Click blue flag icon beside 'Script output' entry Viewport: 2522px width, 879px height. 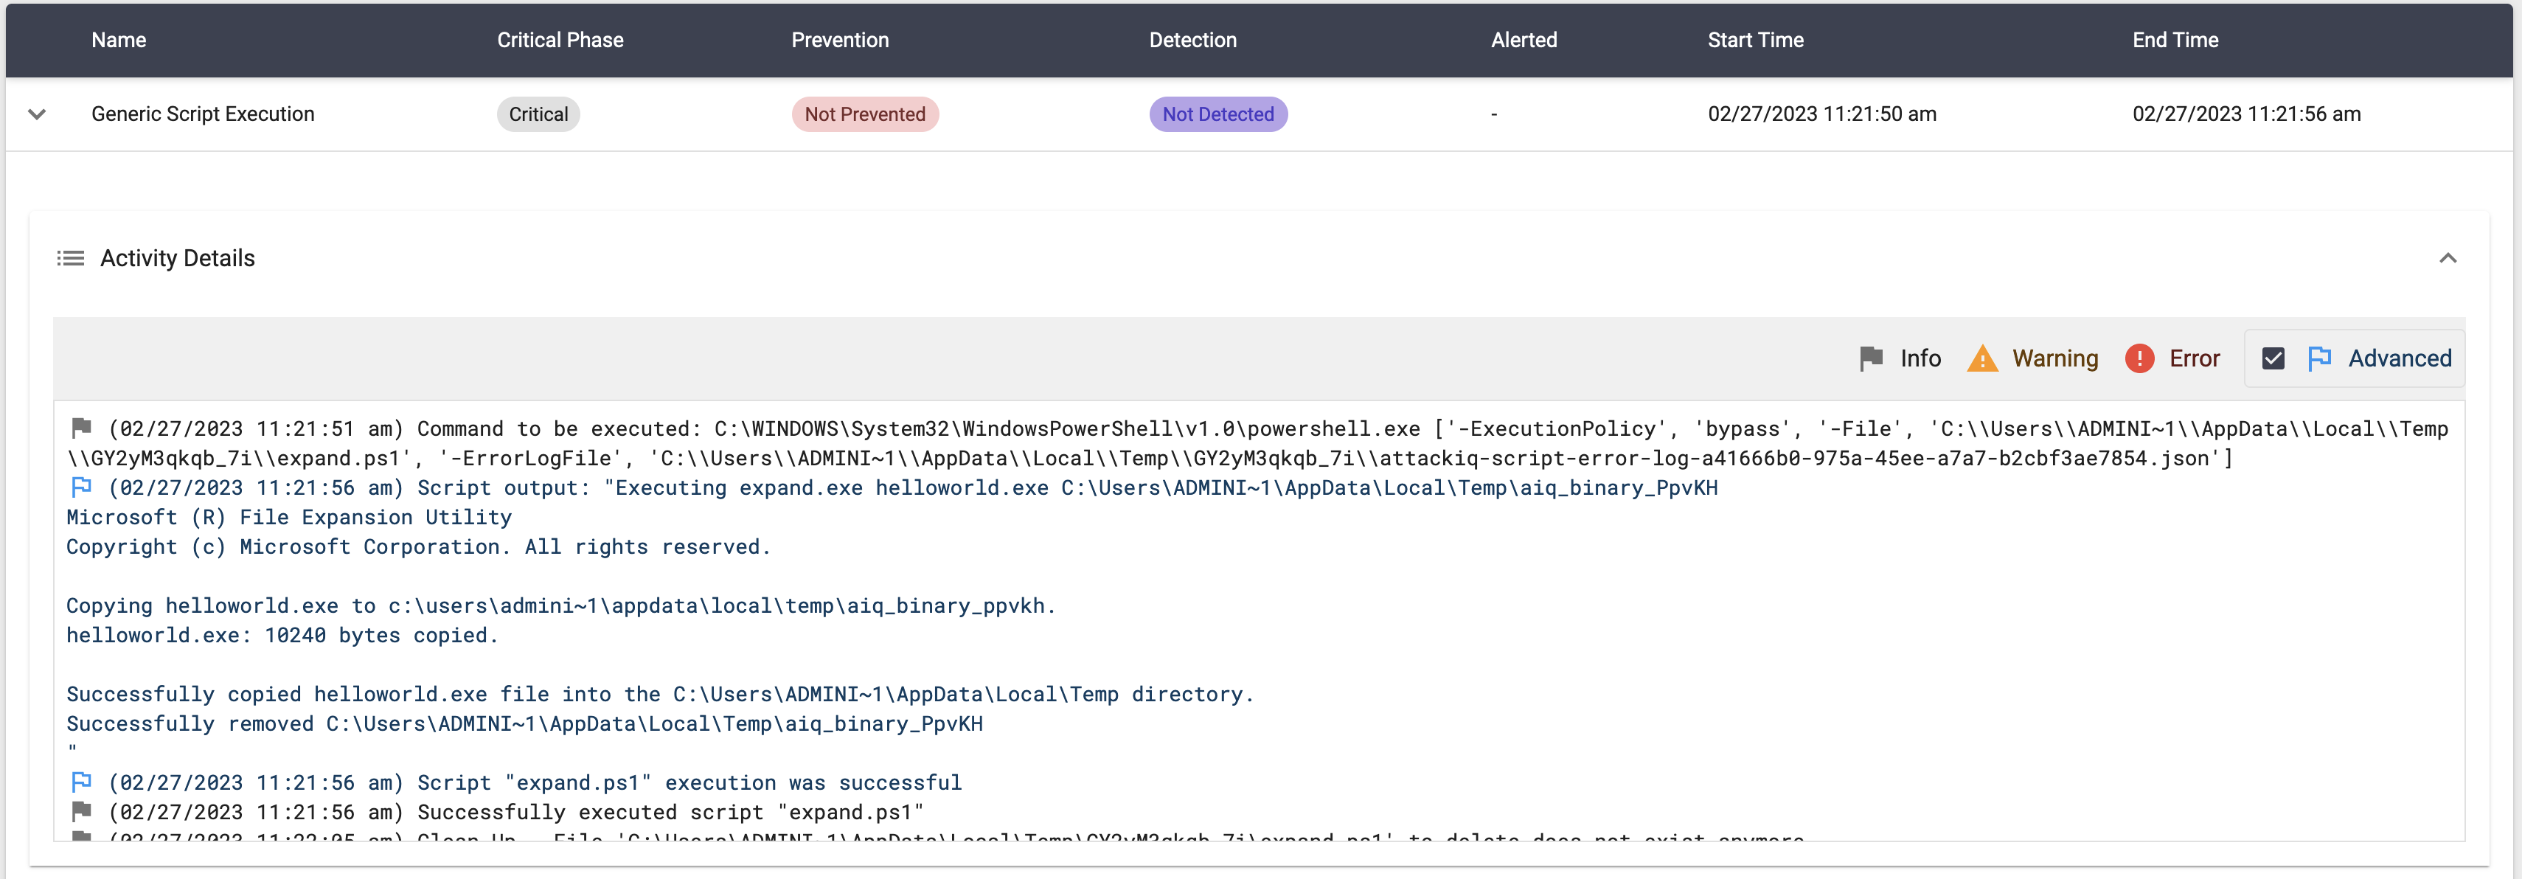(83, 487)
